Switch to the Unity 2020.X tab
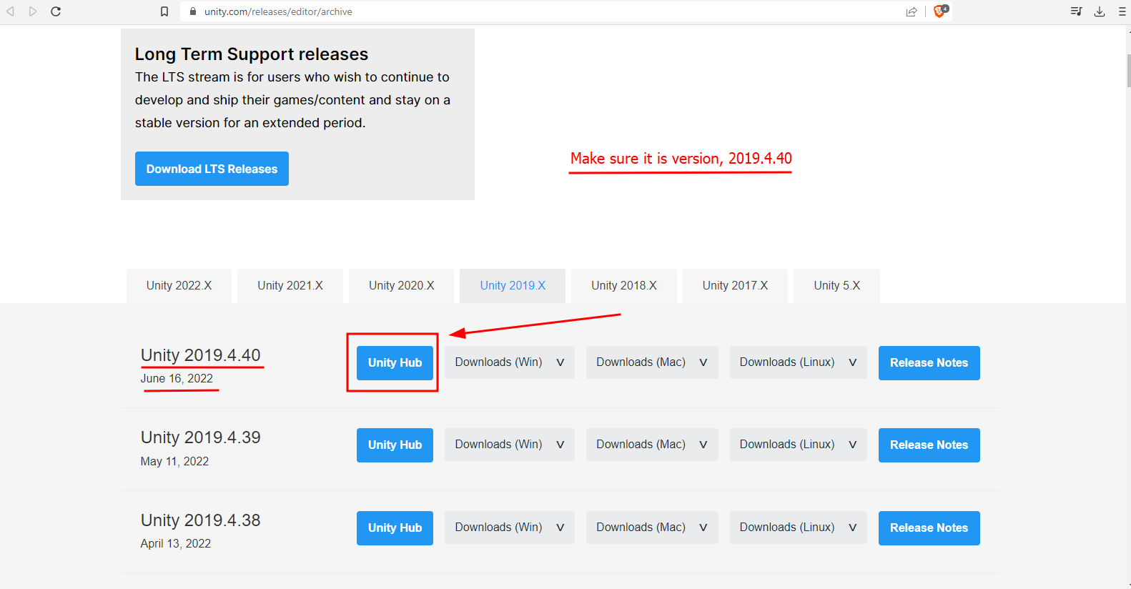1131x589 pixels. (402, 286)
